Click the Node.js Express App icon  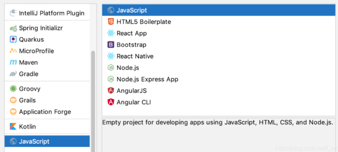click(111, 79)
